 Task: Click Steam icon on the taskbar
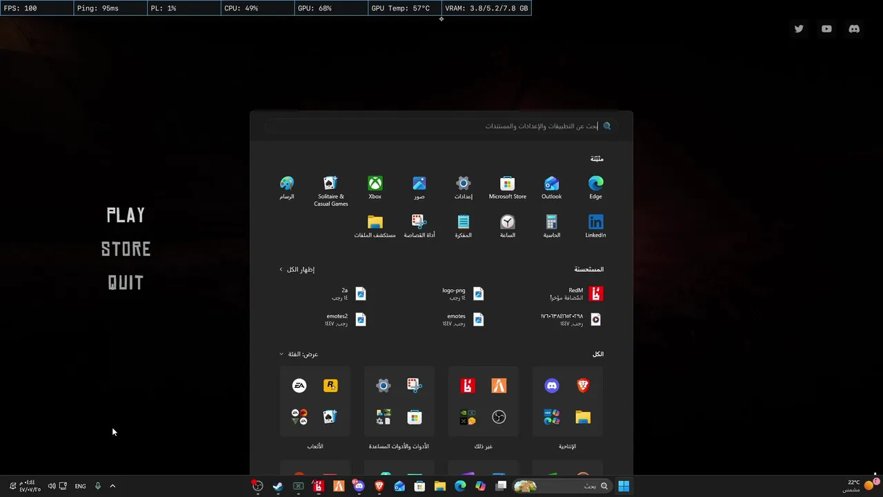click(277, 486)
